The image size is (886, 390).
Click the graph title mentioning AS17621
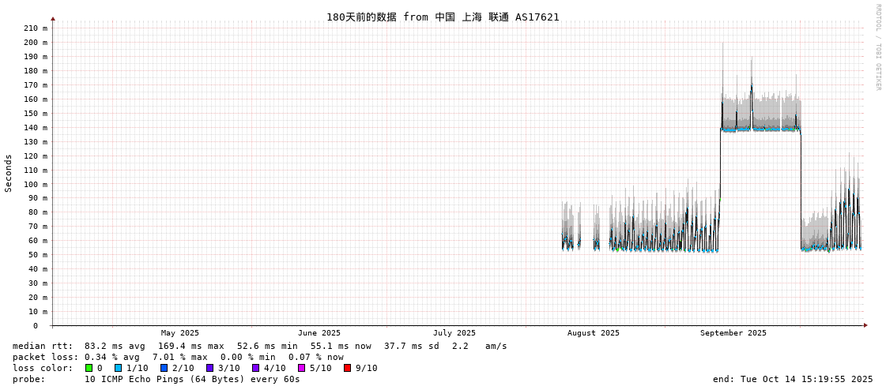(443, 17)
